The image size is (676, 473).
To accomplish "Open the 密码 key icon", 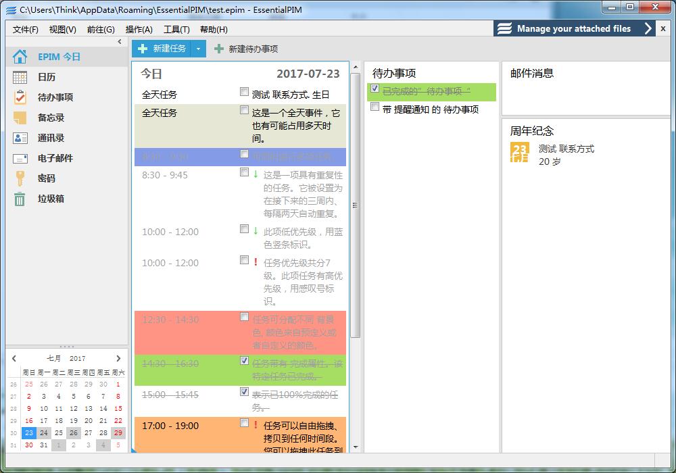I will click(20, 178).
